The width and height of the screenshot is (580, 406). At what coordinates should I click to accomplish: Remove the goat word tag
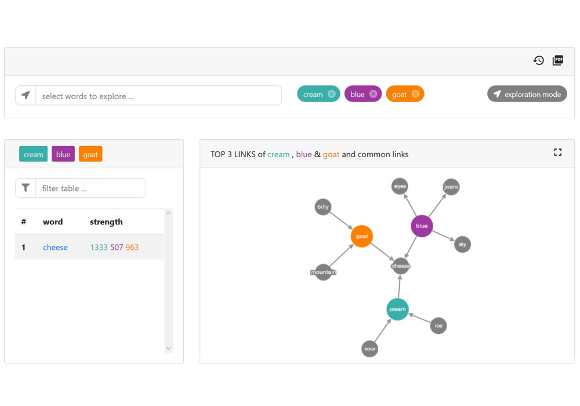(415, 94)
